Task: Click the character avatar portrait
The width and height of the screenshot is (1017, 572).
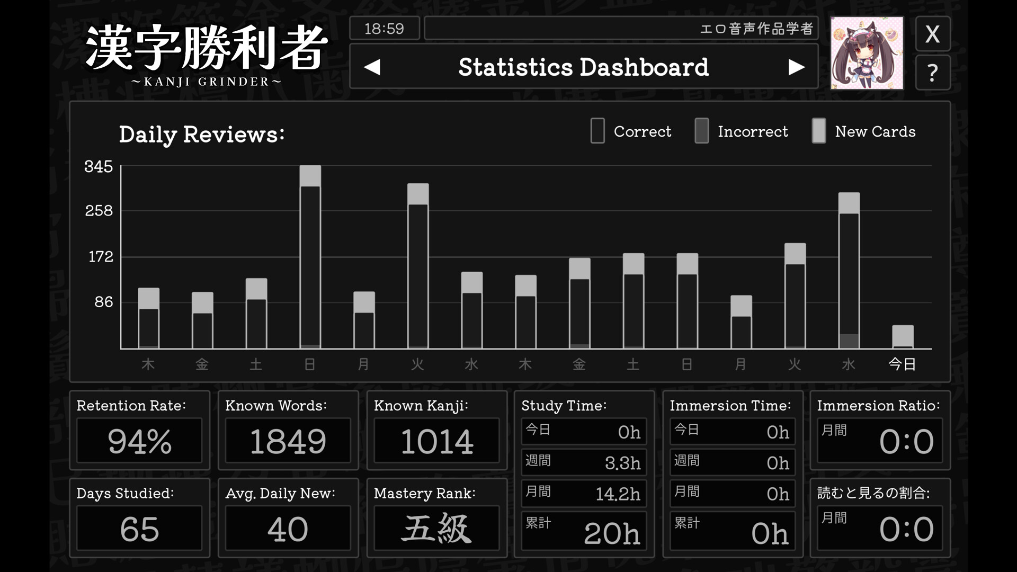Action: 867,53
